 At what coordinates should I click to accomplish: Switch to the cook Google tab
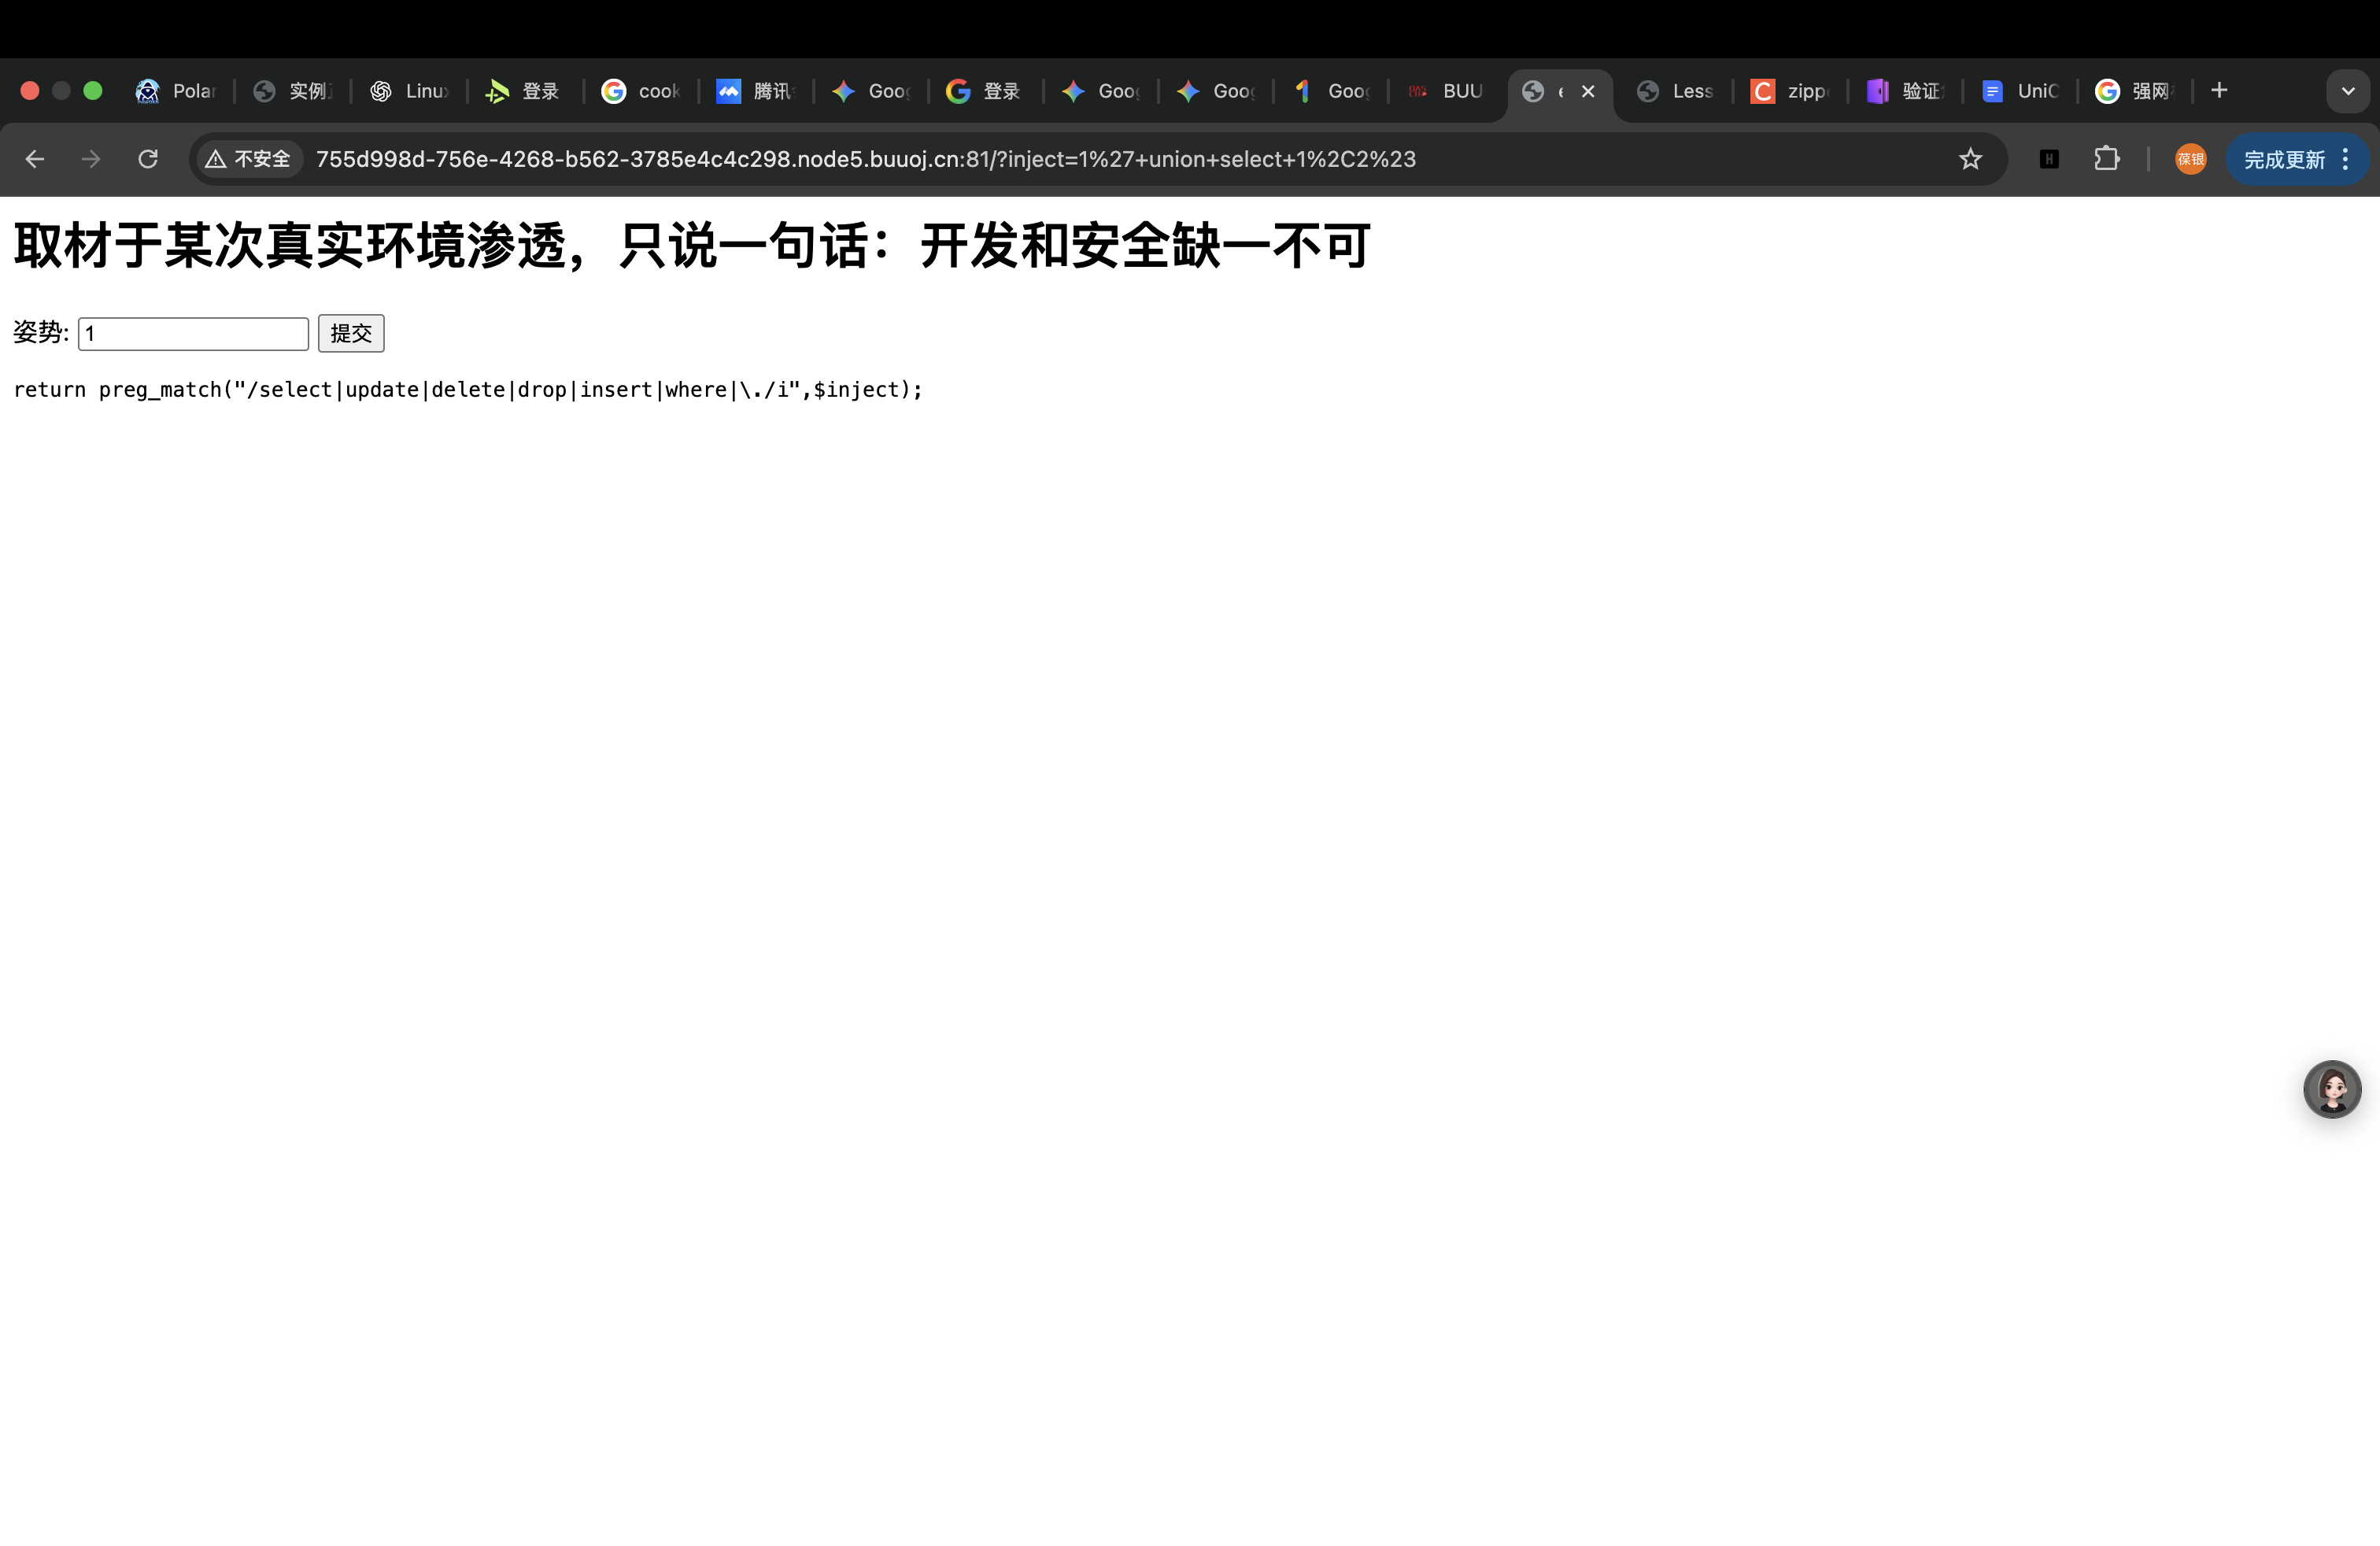point(640,91)
